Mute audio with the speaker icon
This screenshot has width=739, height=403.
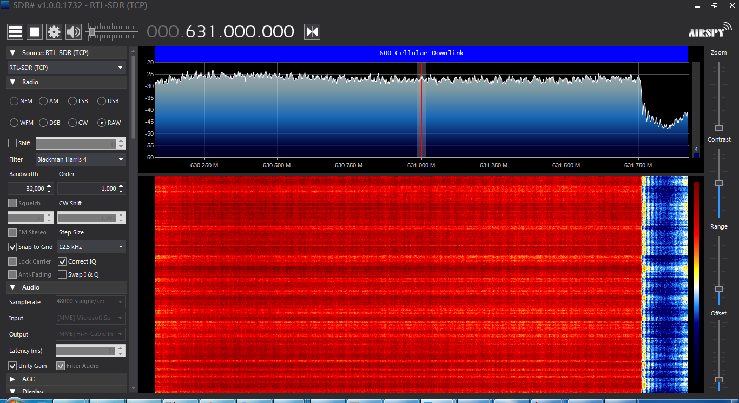(x=74, y=32)
